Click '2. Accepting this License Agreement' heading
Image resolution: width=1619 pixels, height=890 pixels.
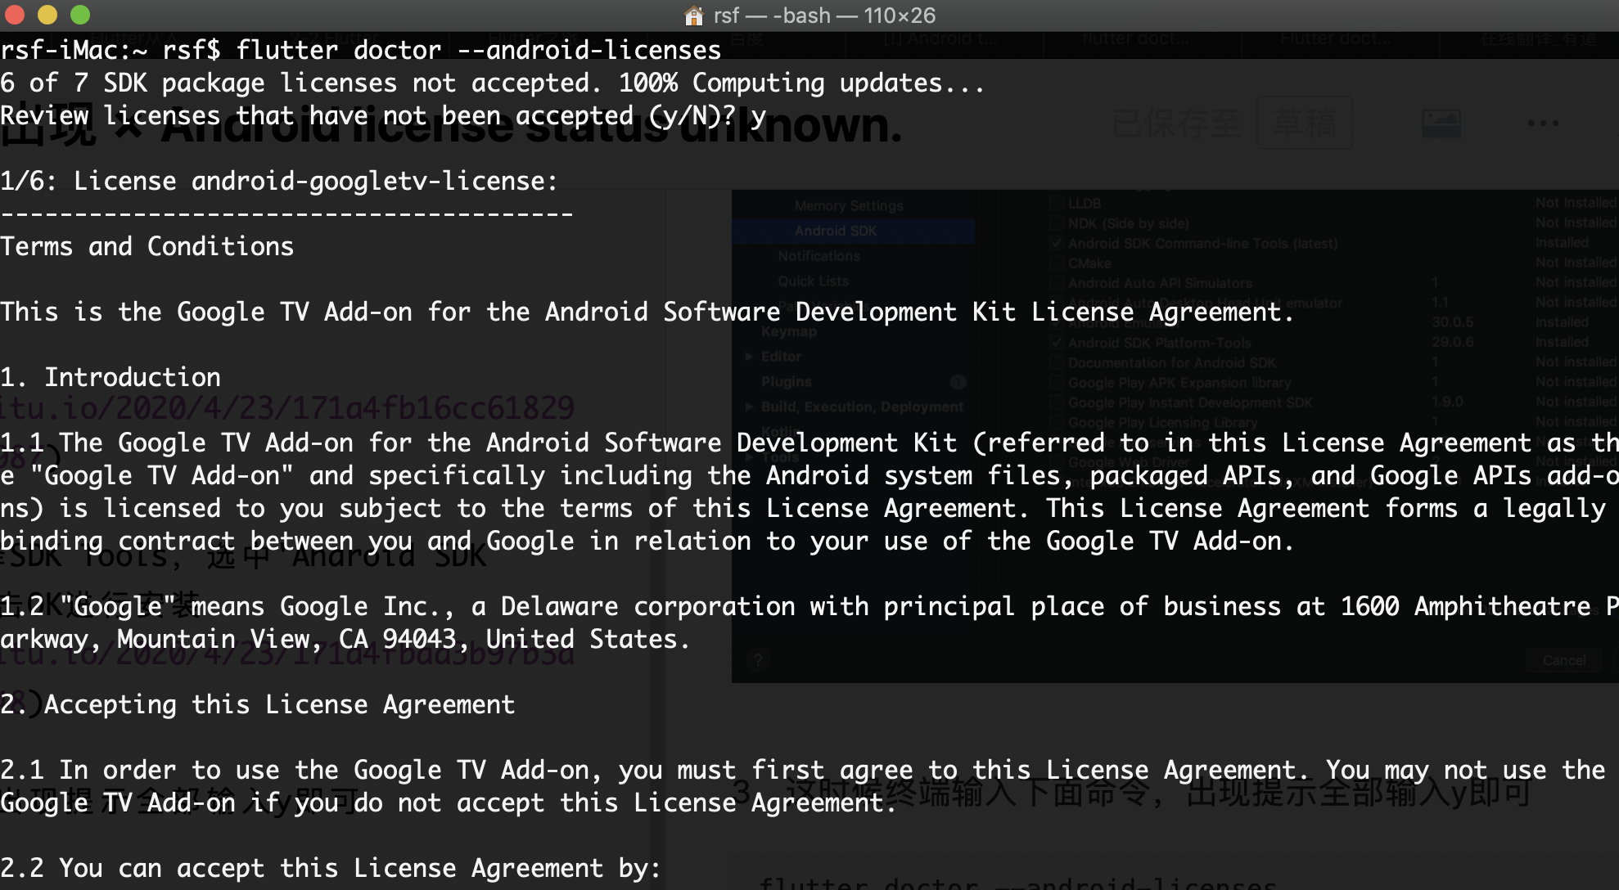click(258, 704)
